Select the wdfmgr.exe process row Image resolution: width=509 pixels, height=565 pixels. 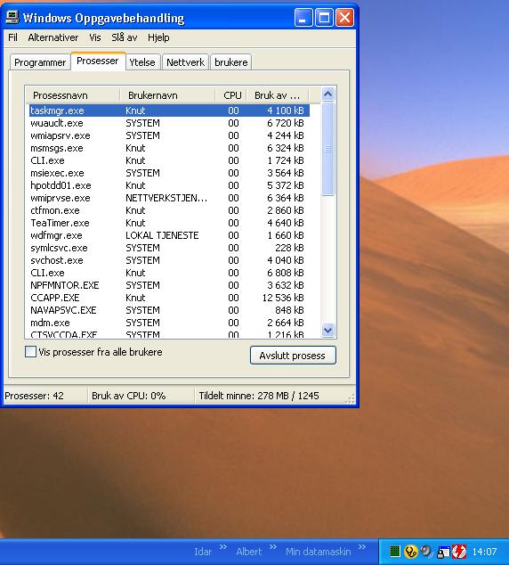pyautogui.click(x=169, y=235)
